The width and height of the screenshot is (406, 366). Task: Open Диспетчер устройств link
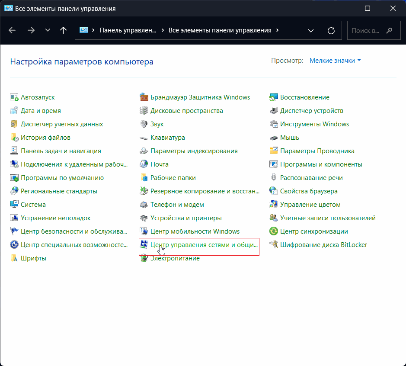(311, 111)
